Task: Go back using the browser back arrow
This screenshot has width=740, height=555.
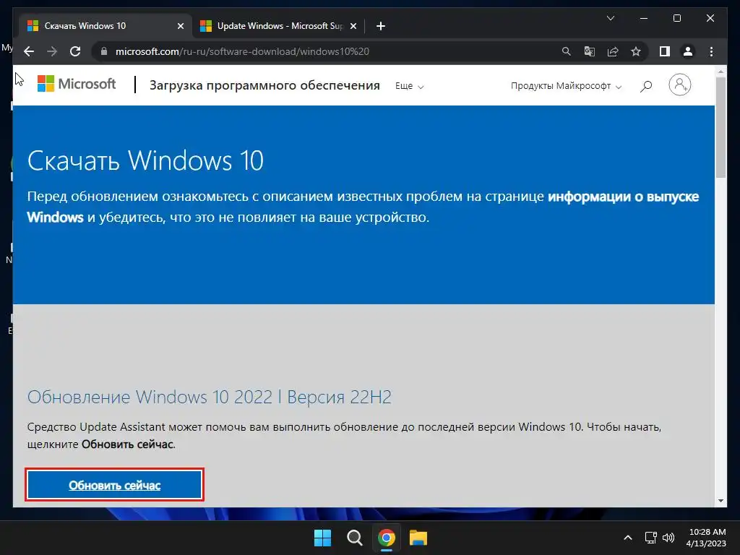Action: click(29, 51)
